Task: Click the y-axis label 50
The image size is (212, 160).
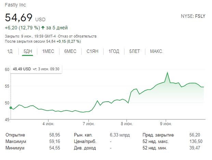Action: (x=7, y=103)
